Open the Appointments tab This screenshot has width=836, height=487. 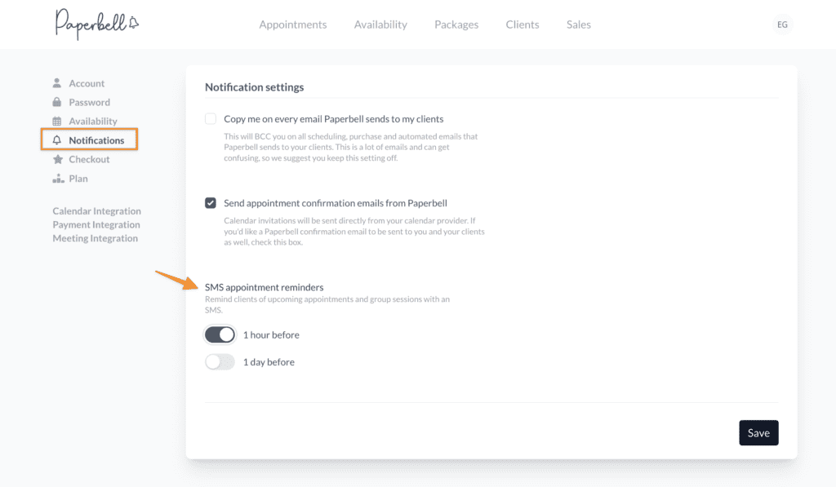pos(292,24)
